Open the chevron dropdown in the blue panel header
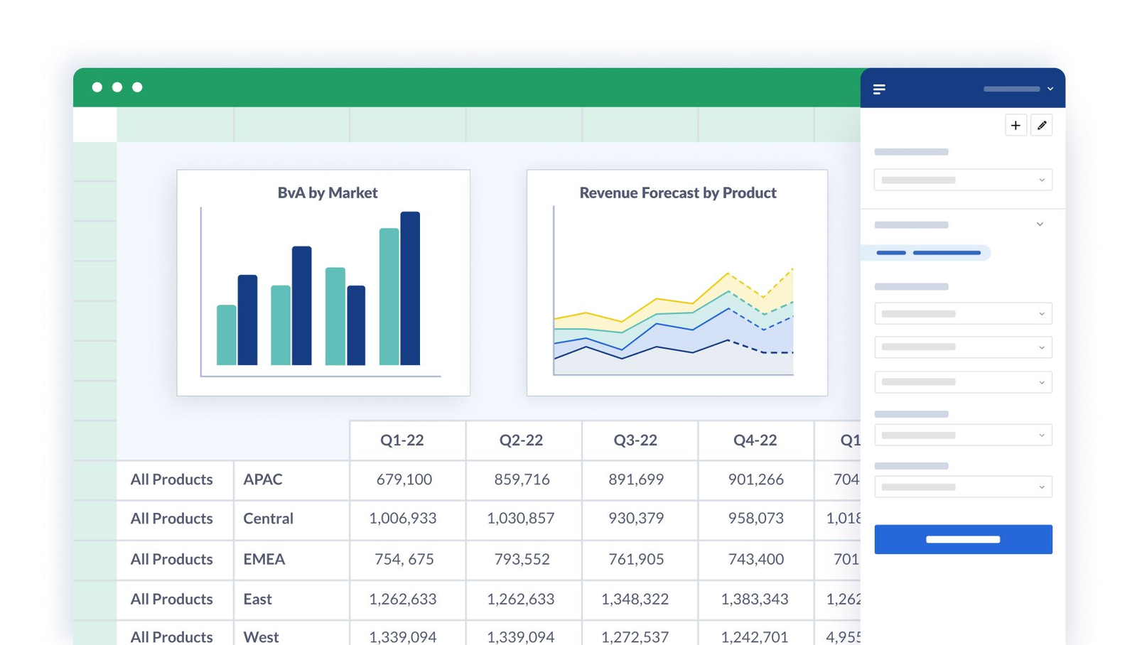 (x=1050, y=89)
